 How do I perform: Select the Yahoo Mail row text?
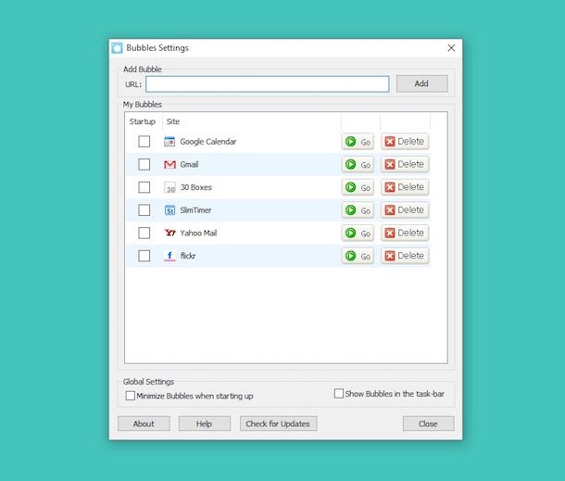click(x=198, y=233)
